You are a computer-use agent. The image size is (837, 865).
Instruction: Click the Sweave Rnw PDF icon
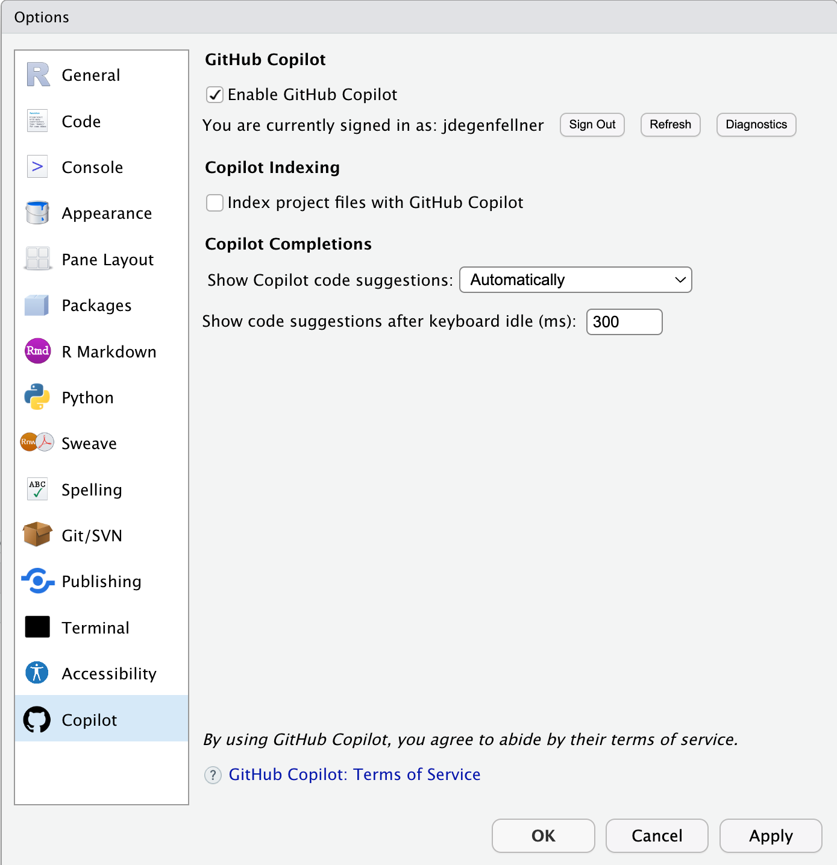37,442
